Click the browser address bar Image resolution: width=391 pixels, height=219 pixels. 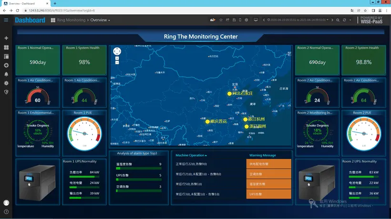pos(185,10)
